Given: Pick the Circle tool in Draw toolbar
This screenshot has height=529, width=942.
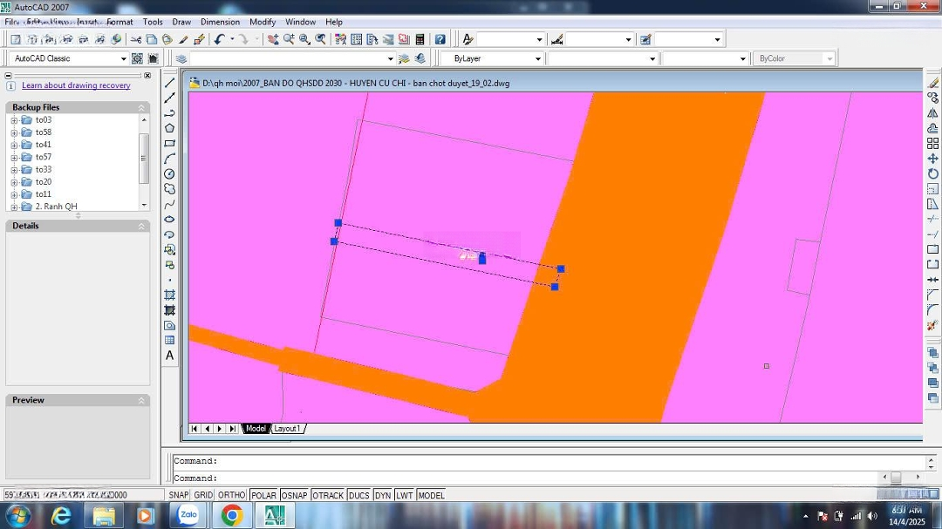Looking at the screenshot, I should point(170,173).
